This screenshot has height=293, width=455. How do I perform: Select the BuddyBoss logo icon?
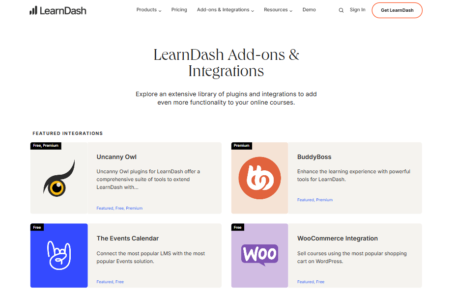(x=259, y=178)
